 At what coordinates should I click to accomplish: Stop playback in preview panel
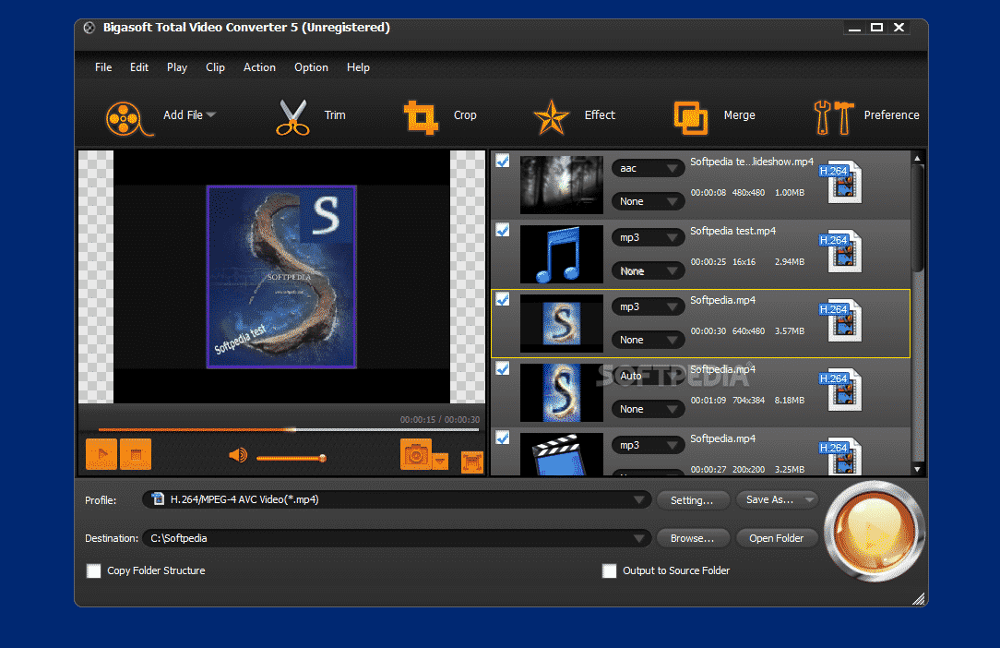click(x=136, y=454)
